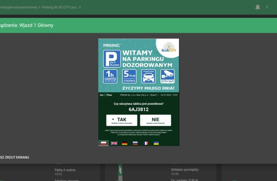Click the Wjazd 1 Główny dialog header
Image resolution: width=277 pixels, height=181 pixels.
[x=28, y=25]
